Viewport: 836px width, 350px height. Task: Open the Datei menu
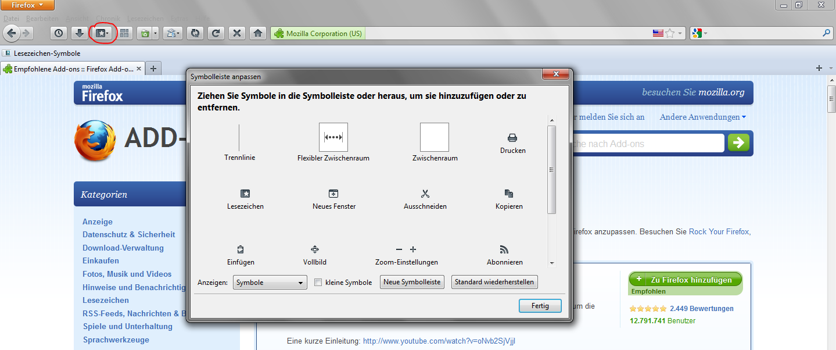(x=11, y=19)
